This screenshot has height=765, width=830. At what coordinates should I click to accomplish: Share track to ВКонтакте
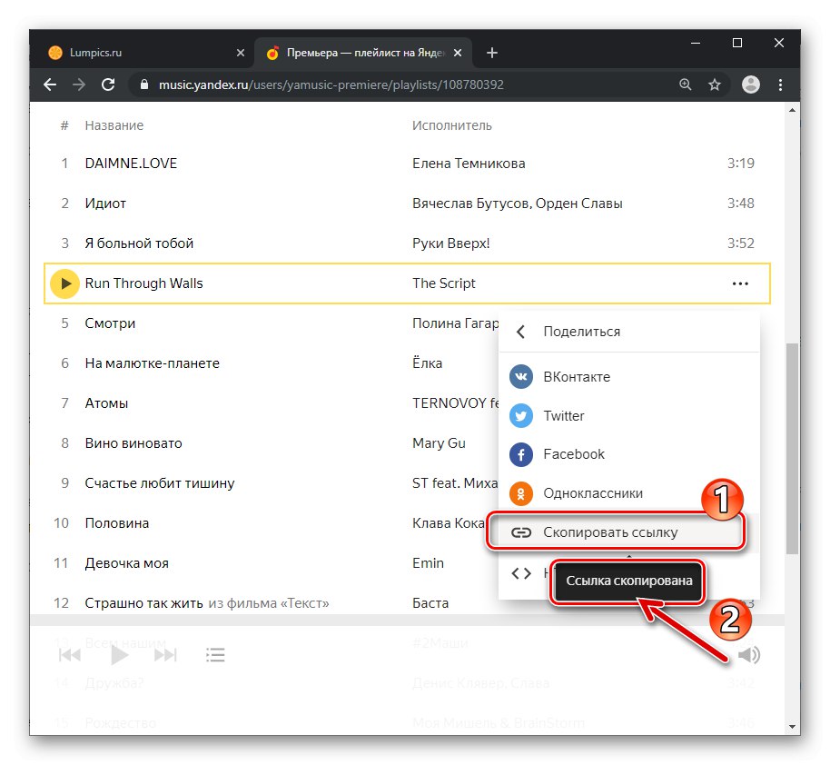(628, 377)
